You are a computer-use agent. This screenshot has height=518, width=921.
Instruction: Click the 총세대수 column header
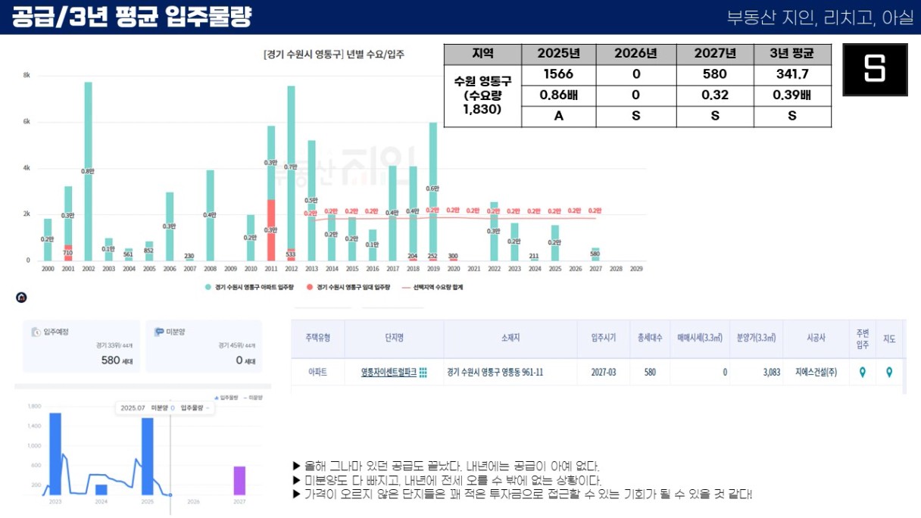click(x=650, y=338)
